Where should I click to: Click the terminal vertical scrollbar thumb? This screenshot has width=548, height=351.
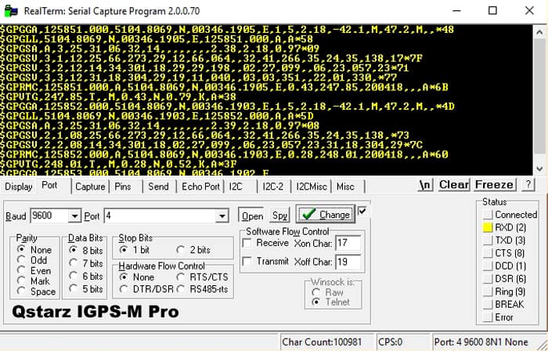pyautogui.click(x=539, y=96)
